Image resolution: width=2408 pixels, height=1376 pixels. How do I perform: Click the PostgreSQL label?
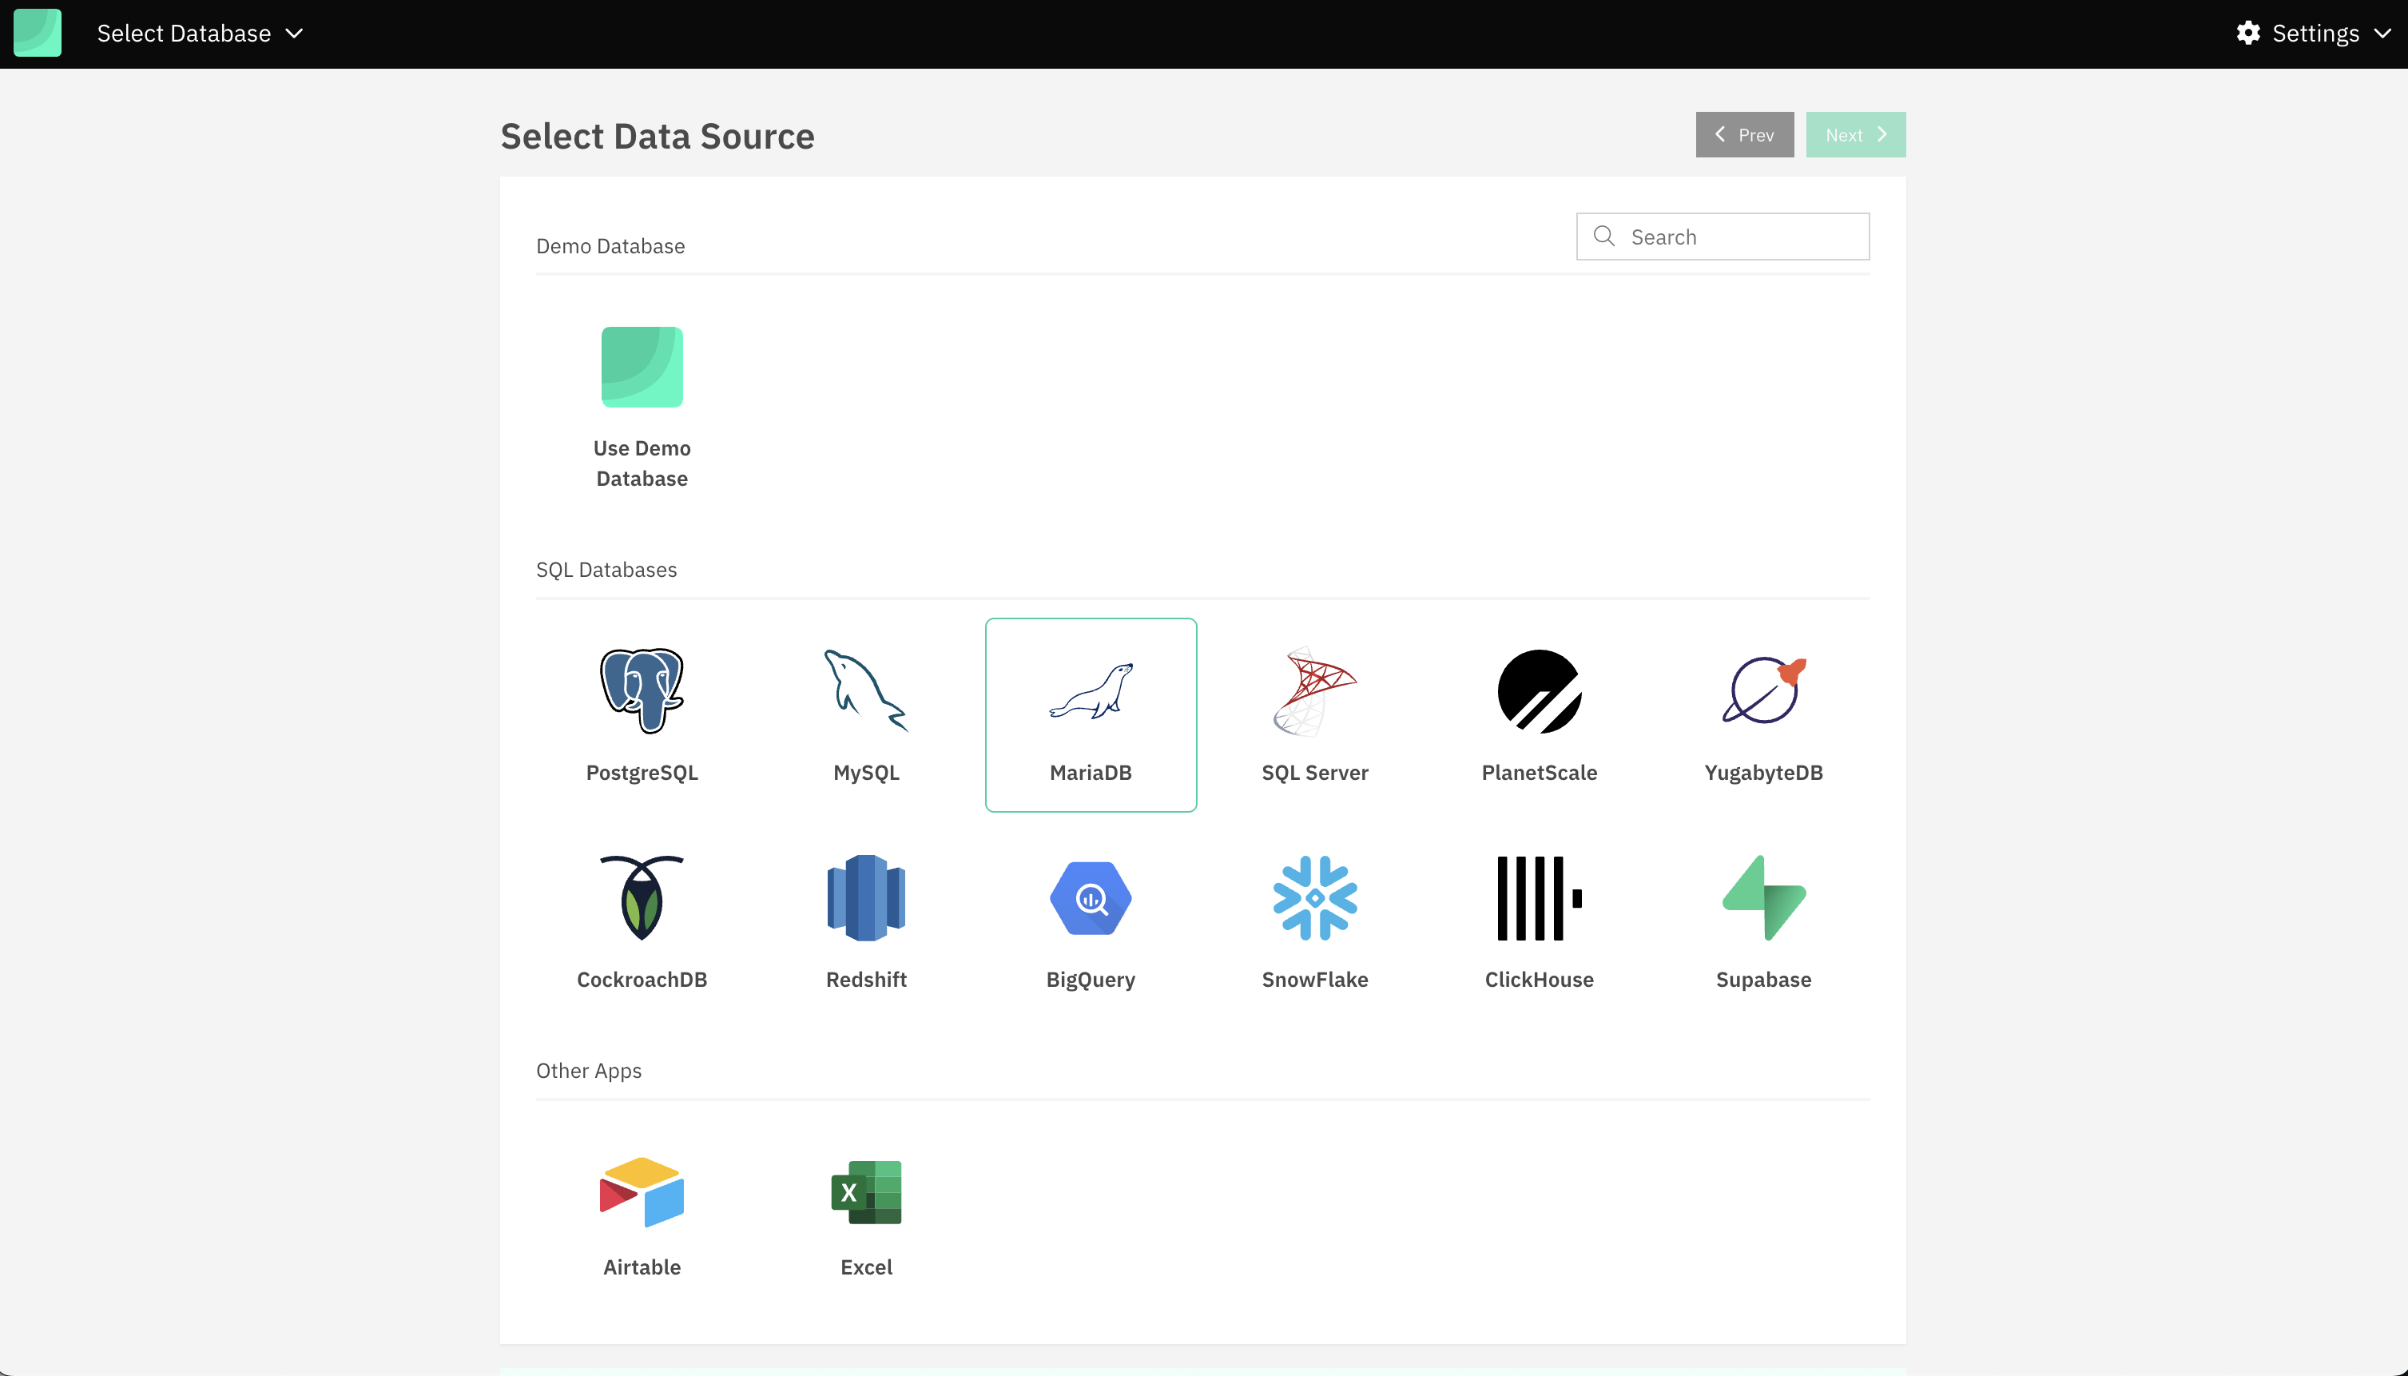(642, 772)
